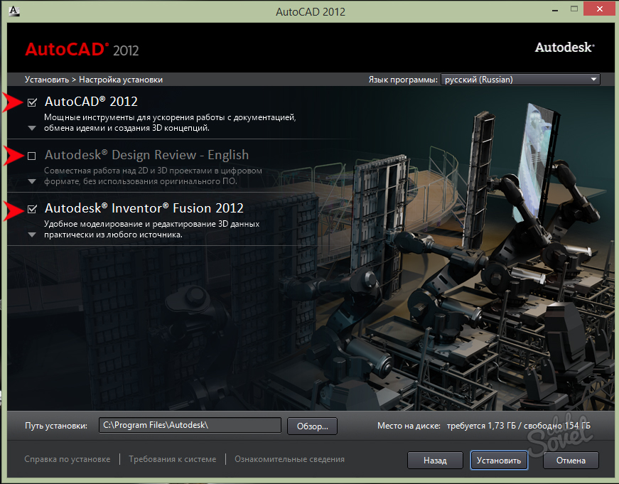Open Справка по установке link

68,459
